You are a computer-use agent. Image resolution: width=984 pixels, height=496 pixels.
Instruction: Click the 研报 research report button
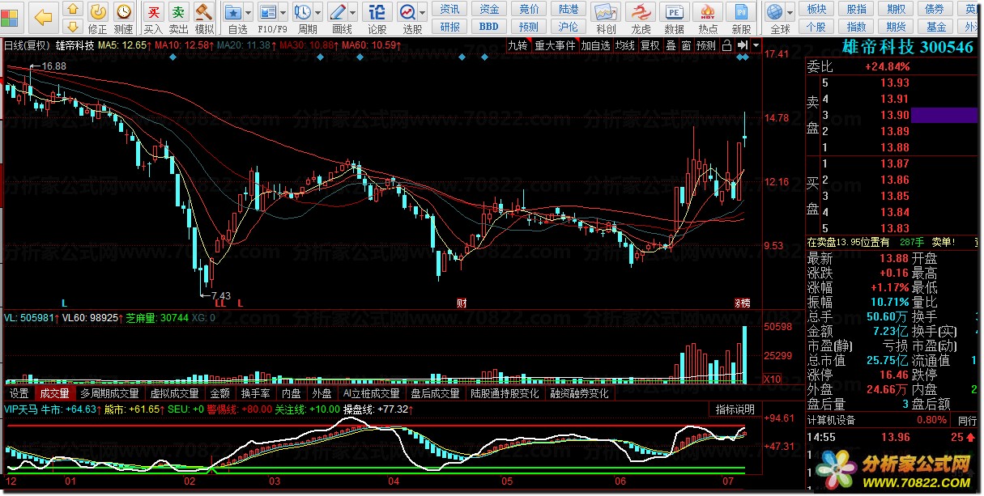point(450,26)
